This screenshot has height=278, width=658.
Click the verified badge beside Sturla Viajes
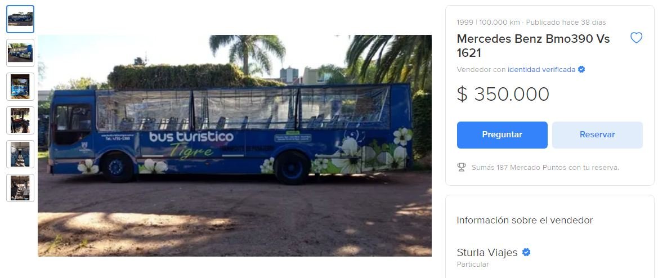526,253
